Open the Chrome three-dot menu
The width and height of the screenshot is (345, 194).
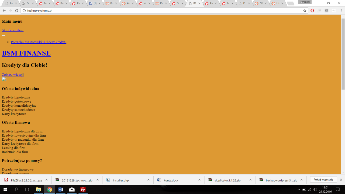(341, 11)
